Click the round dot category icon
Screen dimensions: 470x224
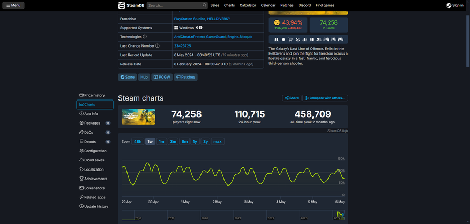point(284,40)
